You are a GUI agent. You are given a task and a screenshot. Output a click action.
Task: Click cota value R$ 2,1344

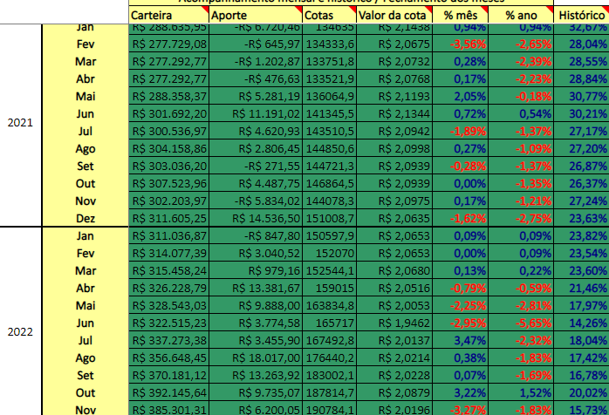click(394, 114)
